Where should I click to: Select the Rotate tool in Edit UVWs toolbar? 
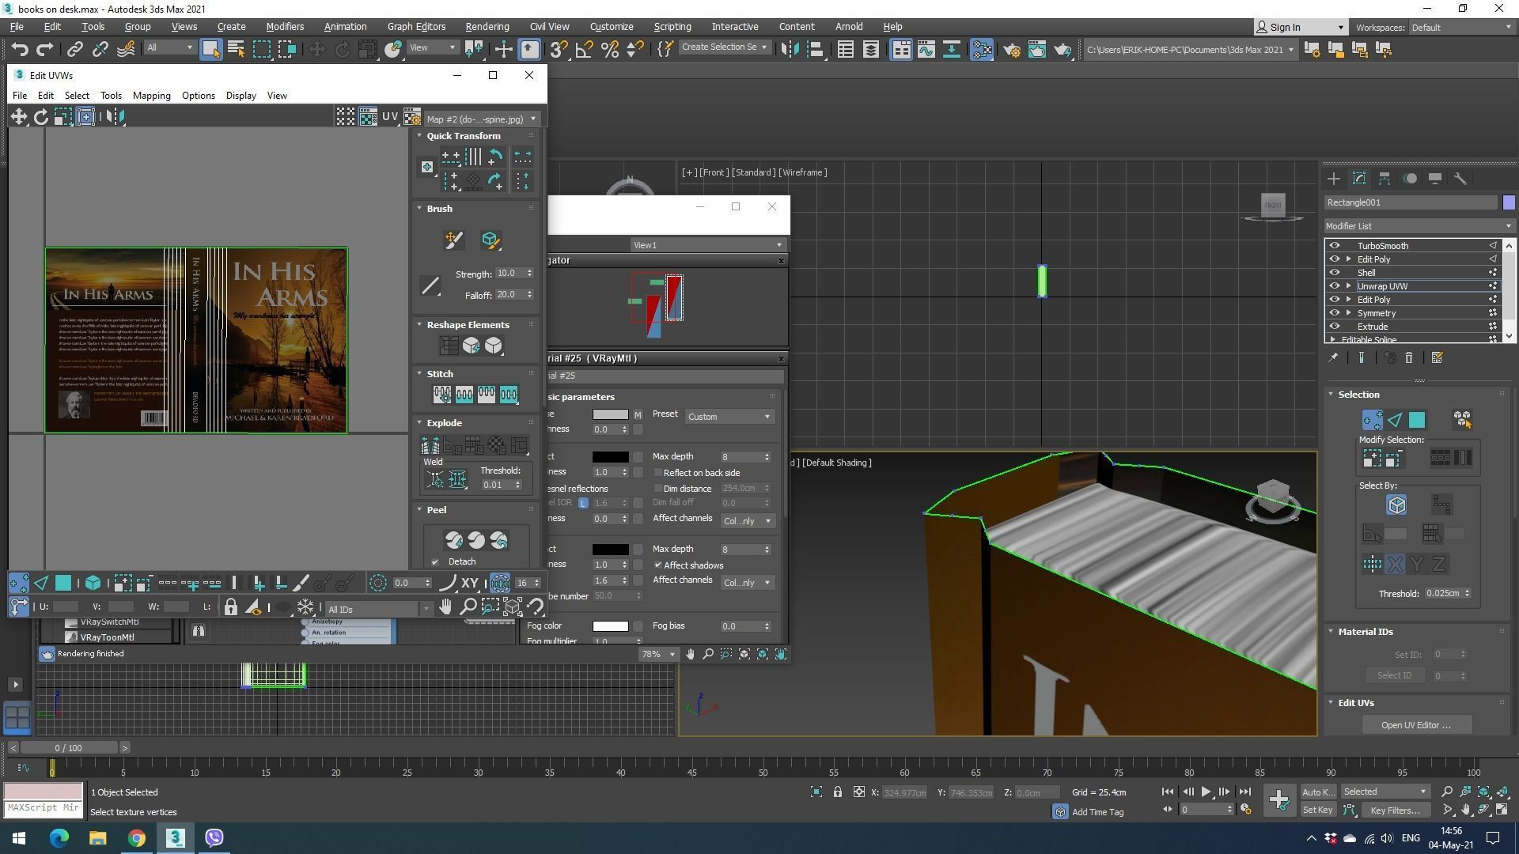(41, 117)
